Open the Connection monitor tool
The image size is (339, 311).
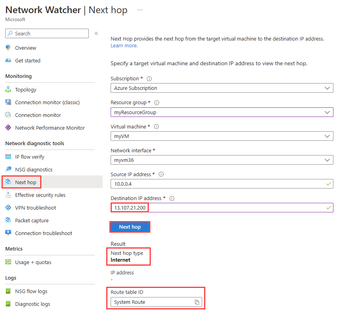35,115
